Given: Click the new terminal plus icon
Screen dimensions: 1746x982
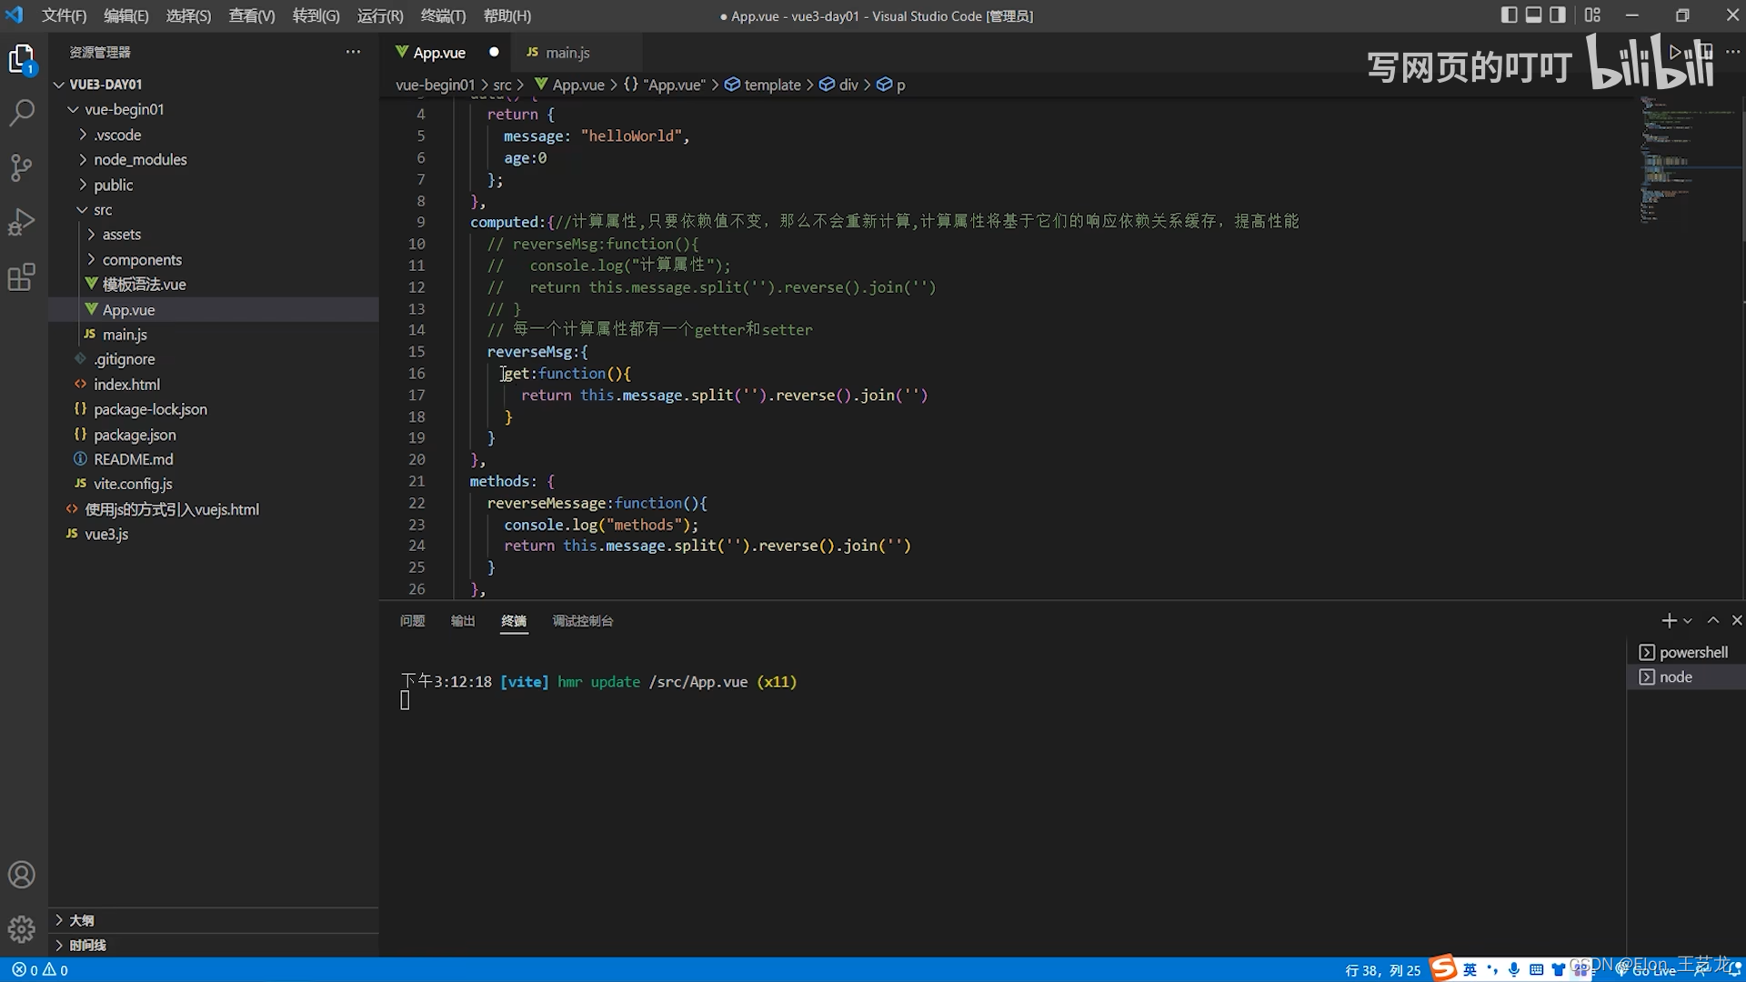Looking at the screenshot, I should (1668, 621).
